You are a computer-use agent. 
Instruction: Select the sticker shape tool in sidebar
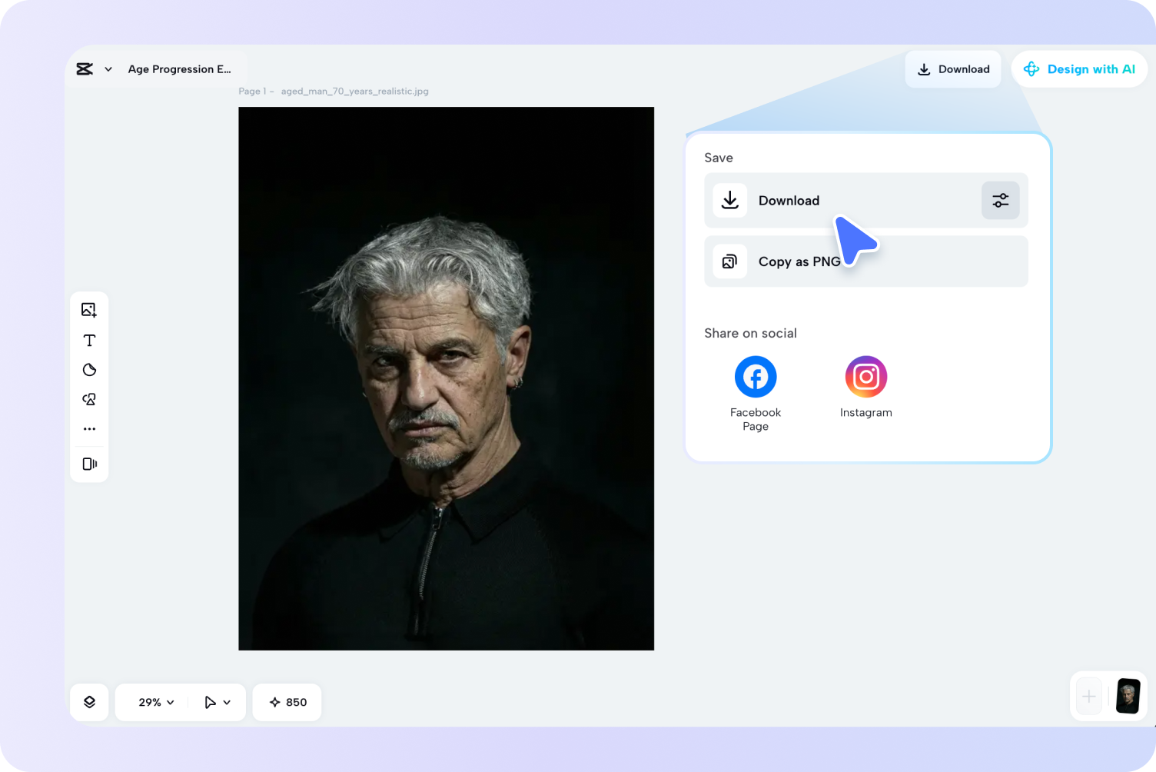[89, 370]
